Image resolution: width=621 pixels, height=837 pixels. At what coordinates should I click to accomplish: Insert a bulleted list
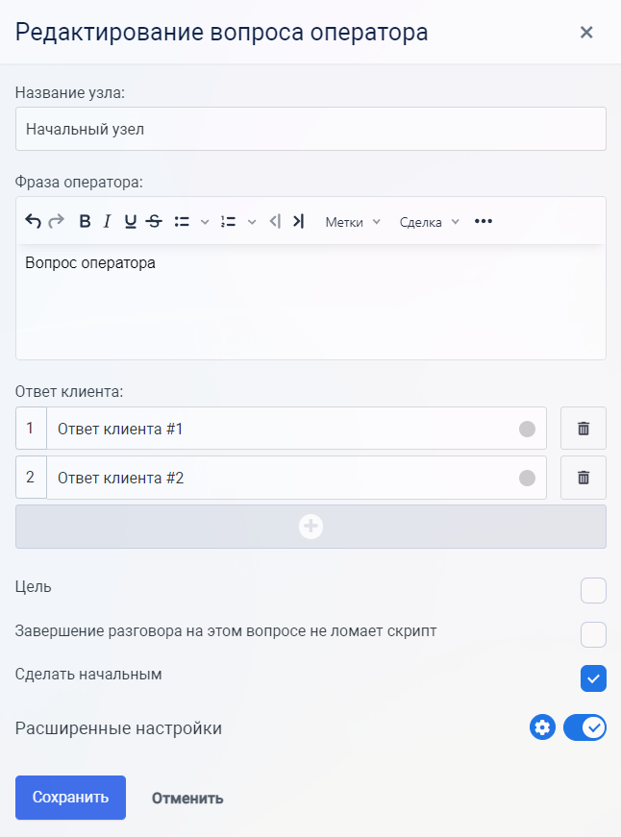coord(182,222)
